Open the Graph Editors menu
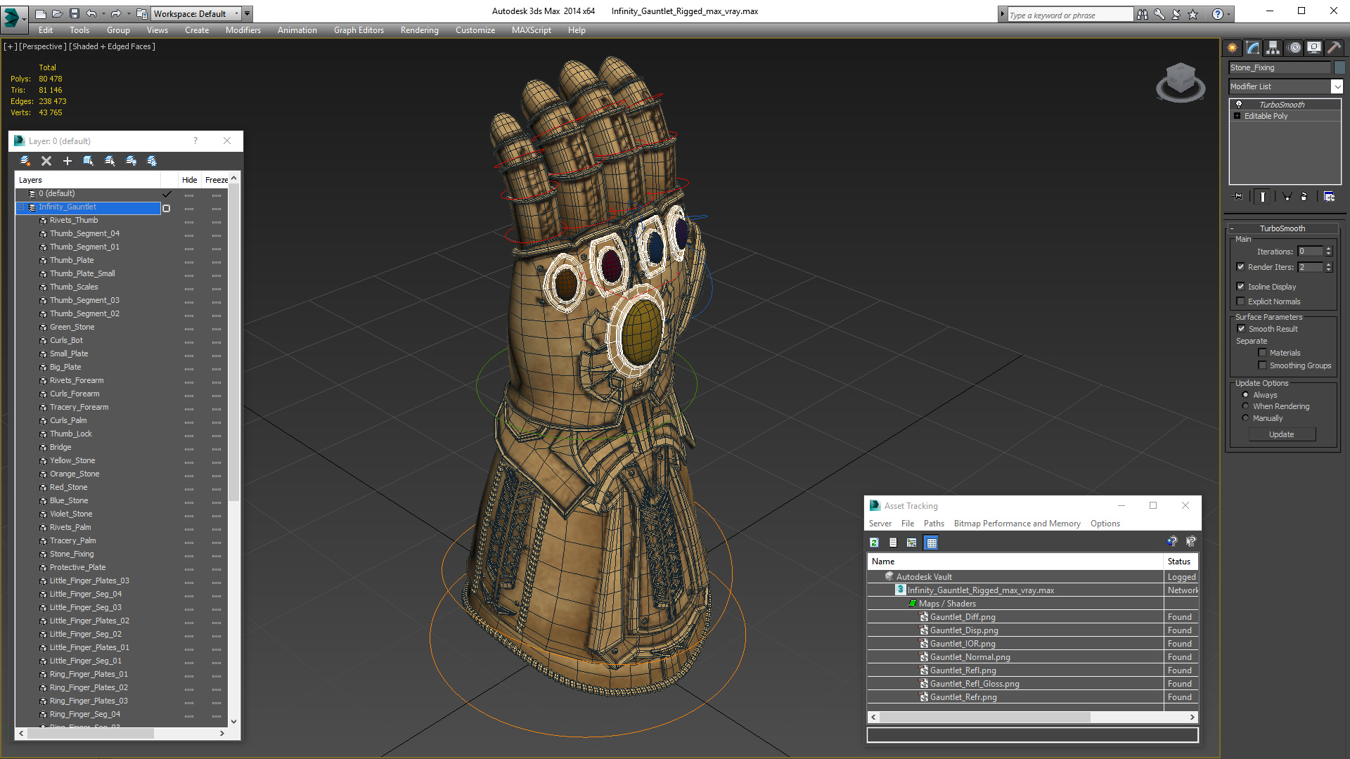This screenshot has height=759, width=1350. 359,30
